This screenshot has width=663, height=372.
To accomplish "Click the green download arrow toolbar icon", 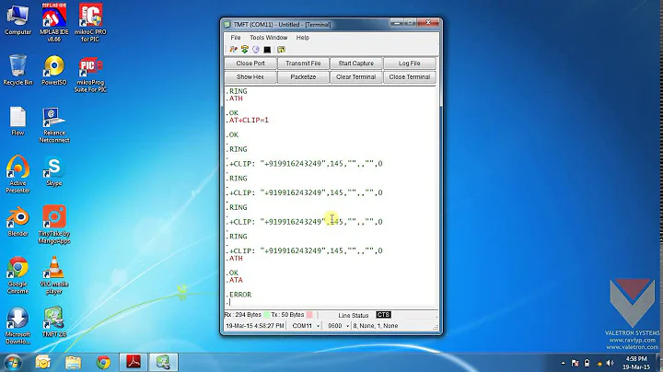I will coord(244,50).
